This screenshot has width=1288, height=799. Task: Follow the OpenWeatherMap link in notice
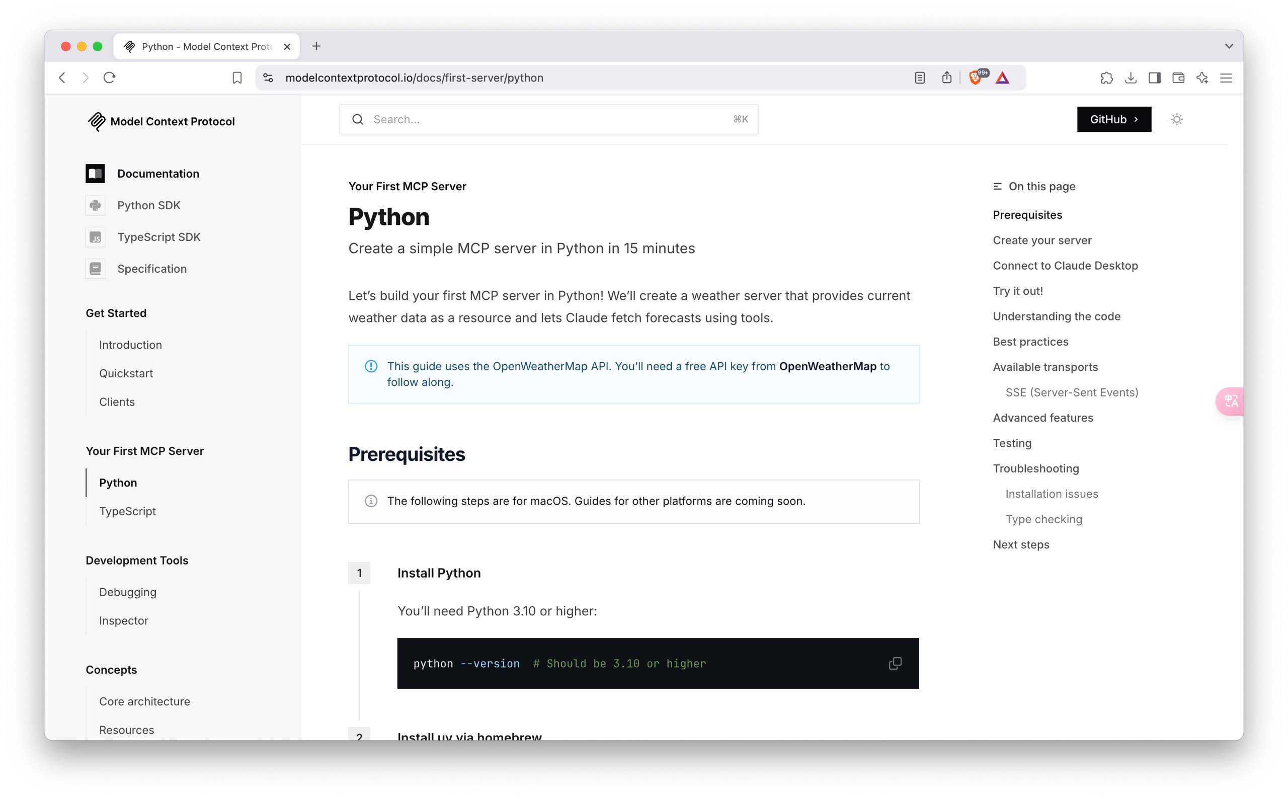coord(827,366)
